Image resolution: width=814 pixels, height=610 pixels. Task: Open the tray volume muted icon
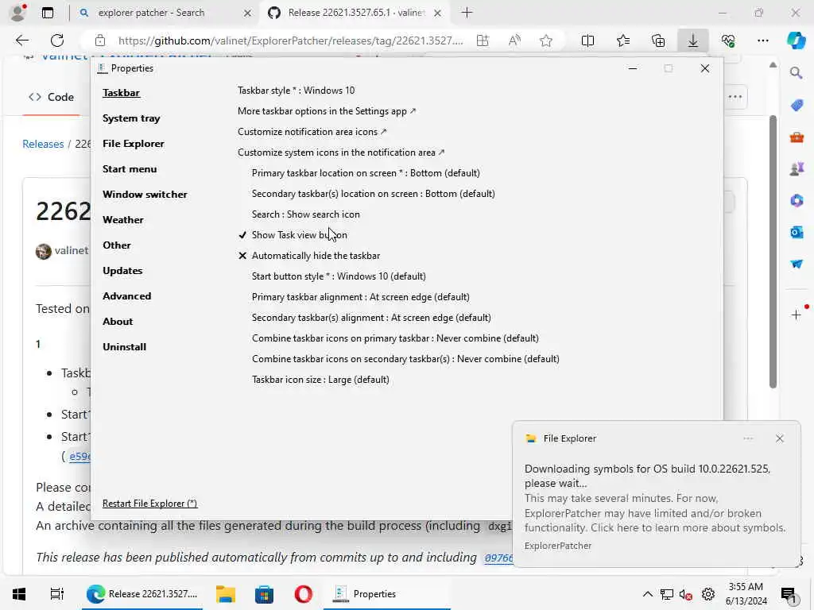point(686,594)
